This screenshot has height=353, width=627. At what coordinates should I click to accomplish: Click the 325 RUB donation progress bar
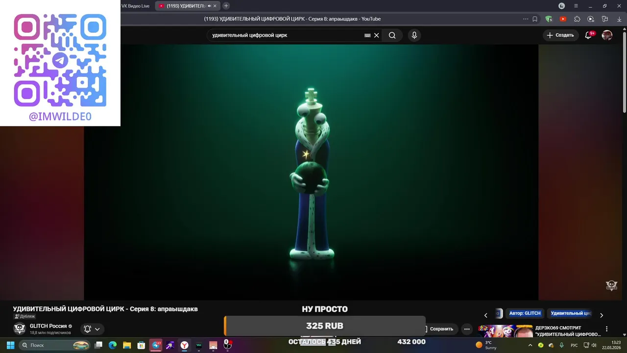pyautogui.click(x=325, y=326)
